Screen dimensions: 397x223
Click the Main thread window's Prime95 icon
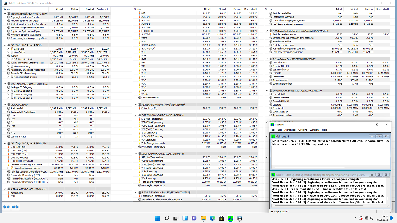coord(273,136)
